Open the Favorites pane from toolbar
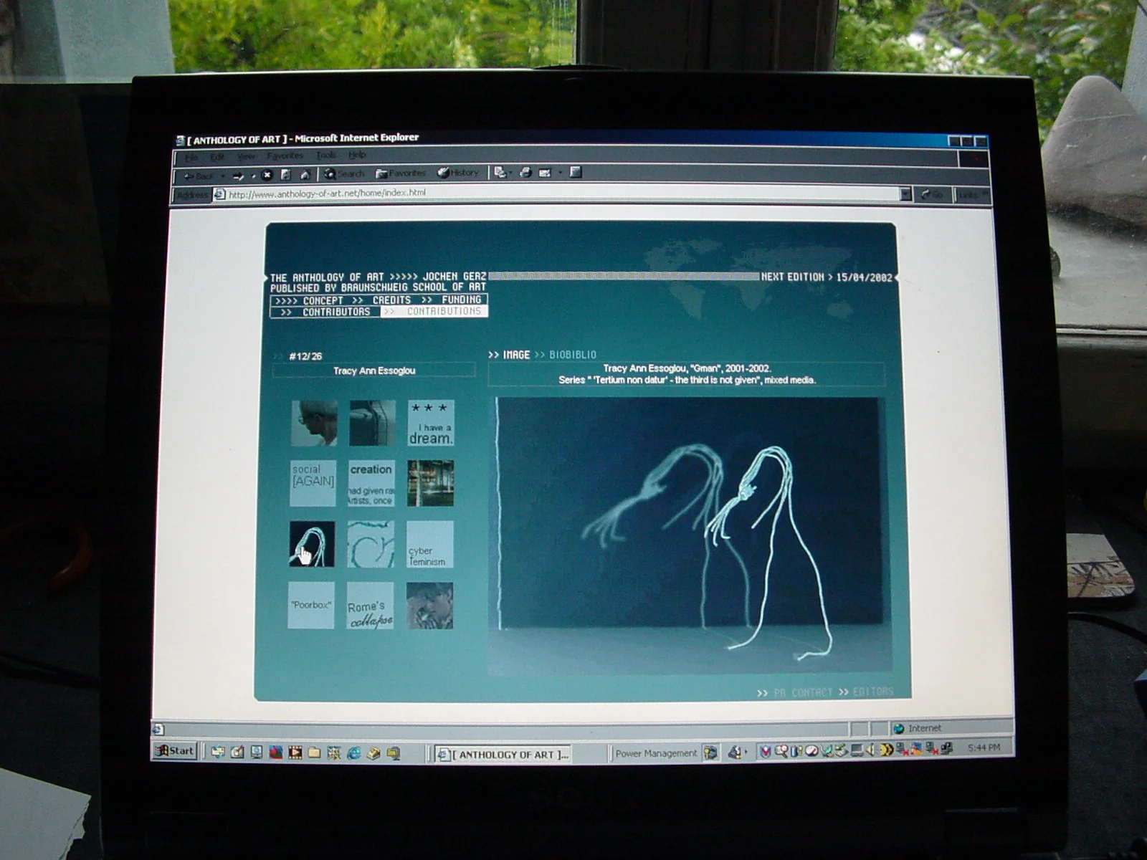 (x=401, y=173)
